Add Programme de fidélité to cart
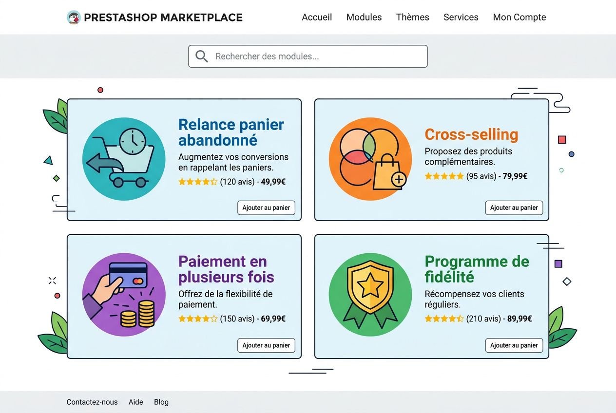 coord(514,345)
